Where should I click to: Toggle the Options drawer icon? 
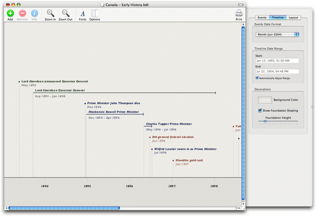(x=94, y=13)
